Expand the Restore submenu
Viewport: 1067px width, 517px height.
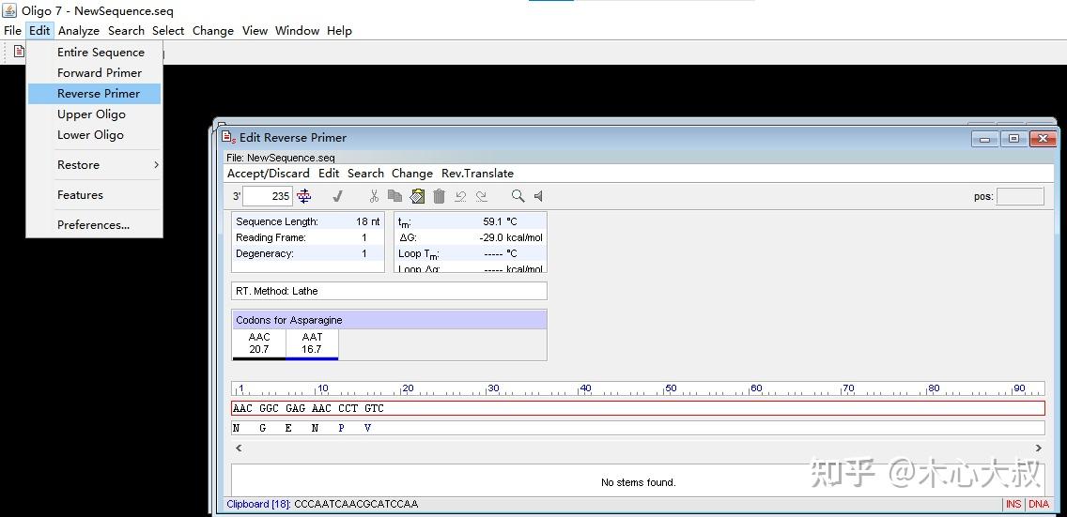(x=94, y=165)
